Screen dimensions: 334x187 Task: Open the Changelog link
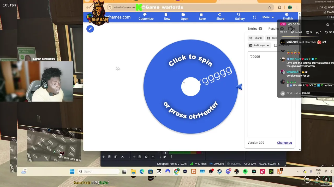click(x=284, y=143)
